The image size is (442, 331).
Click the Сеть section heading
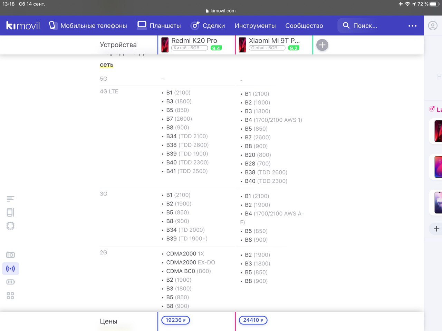pyautogui.click(x=106, y=64)
